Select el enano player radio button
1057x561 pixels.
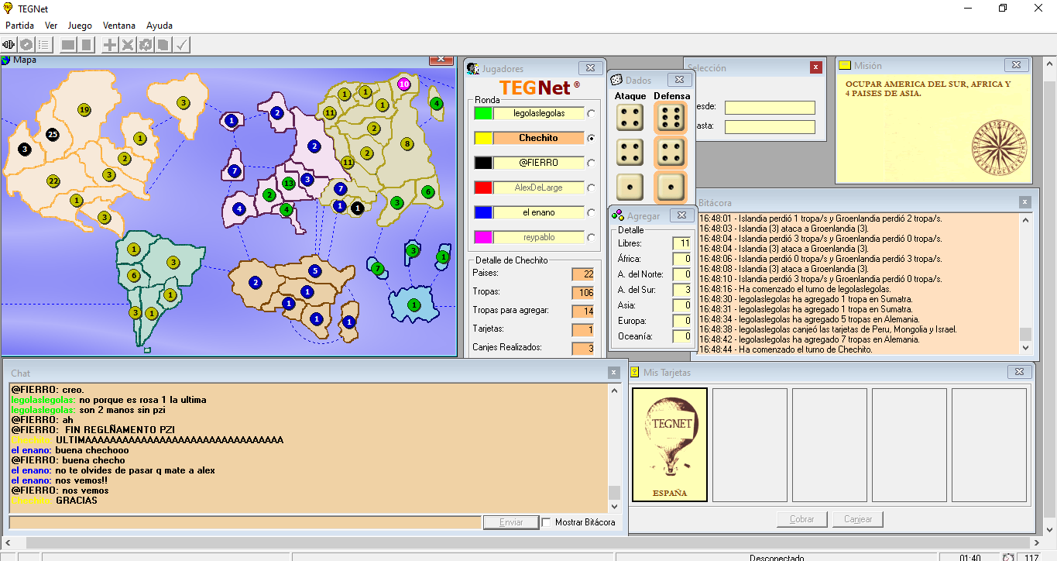tap(592, 213)
